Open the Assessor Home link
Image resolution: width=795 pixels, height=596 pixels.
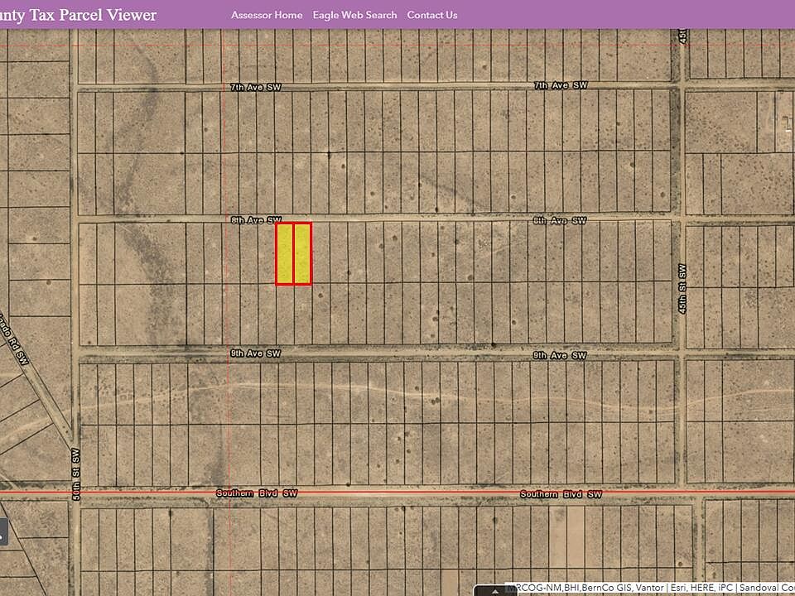coord(267,15)
